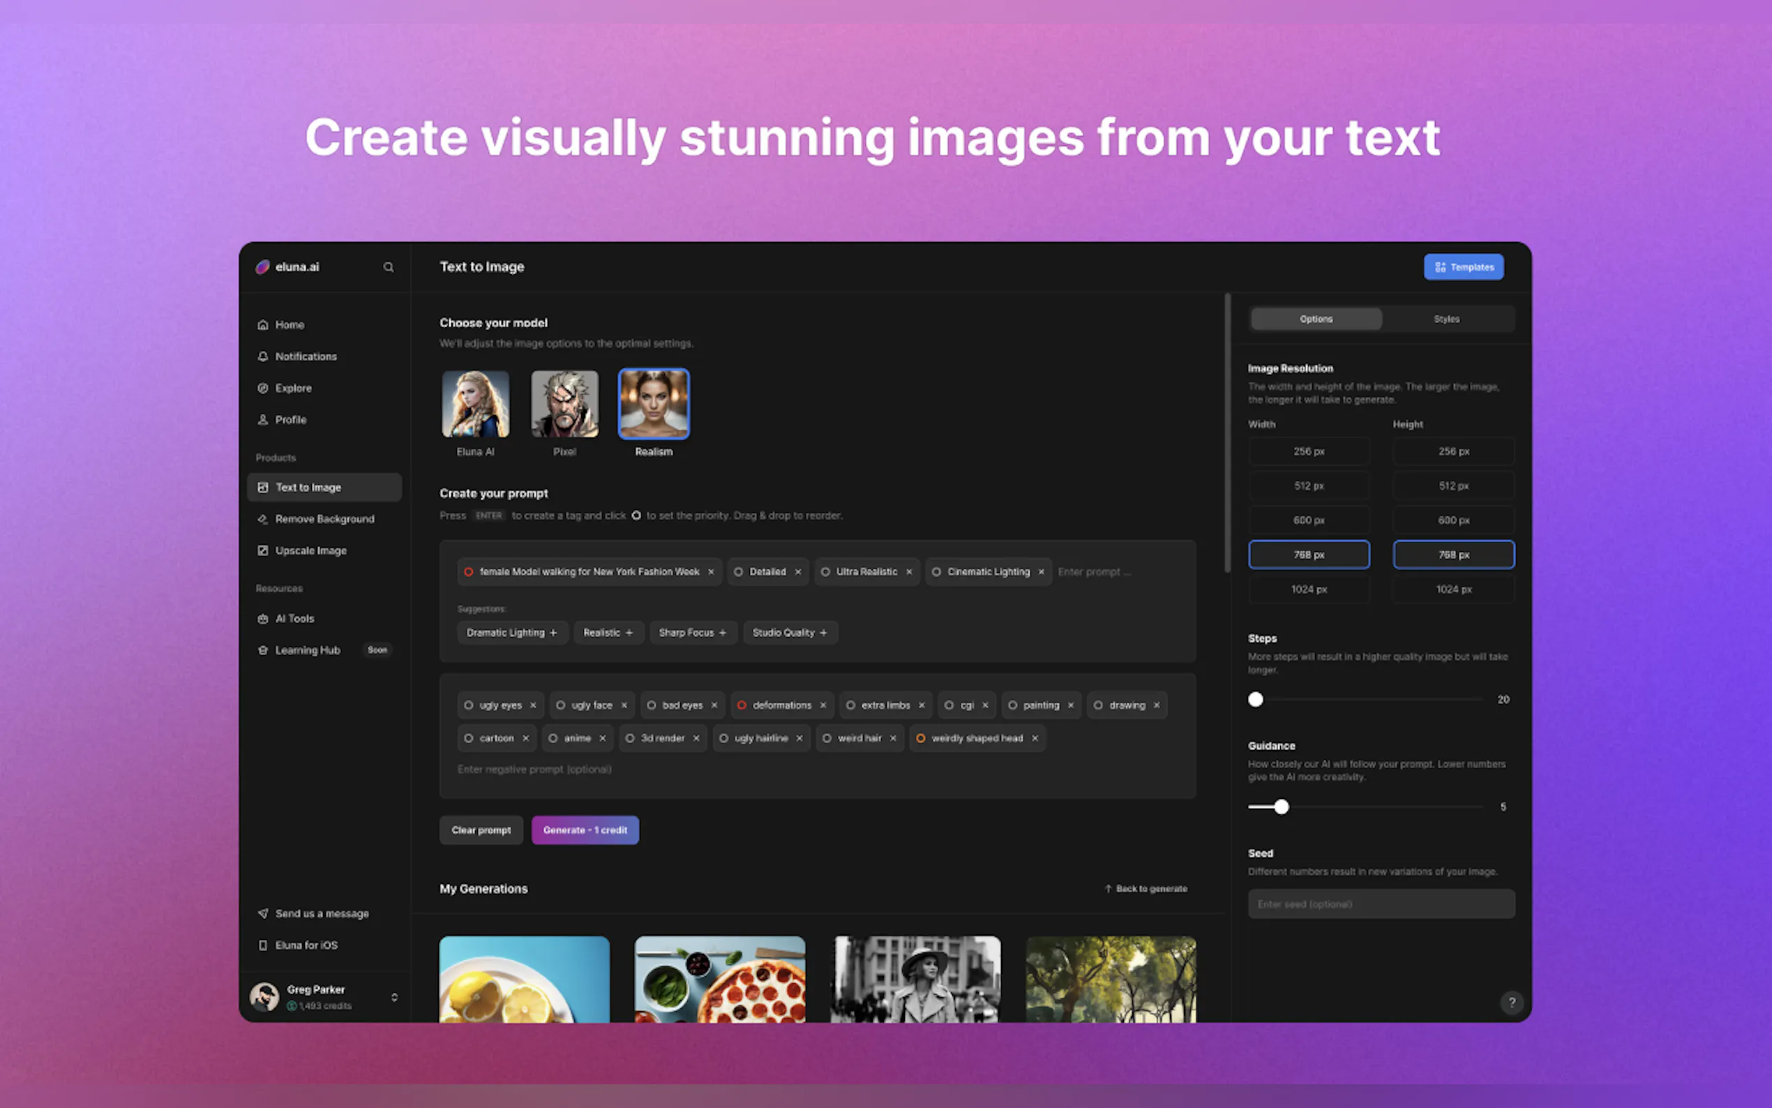Switch to the Options tab

click(1316, 319)
